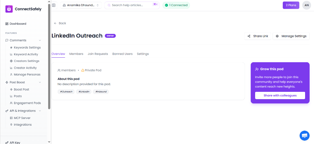
Task: Open Keyword Activity in sidebar
Action: [25, 54]
